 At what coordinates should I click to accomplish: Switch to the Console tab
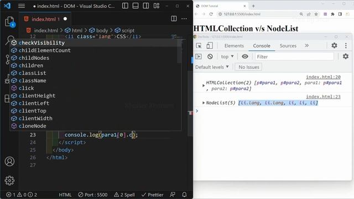pyautogui.click(x=262, y=45)
